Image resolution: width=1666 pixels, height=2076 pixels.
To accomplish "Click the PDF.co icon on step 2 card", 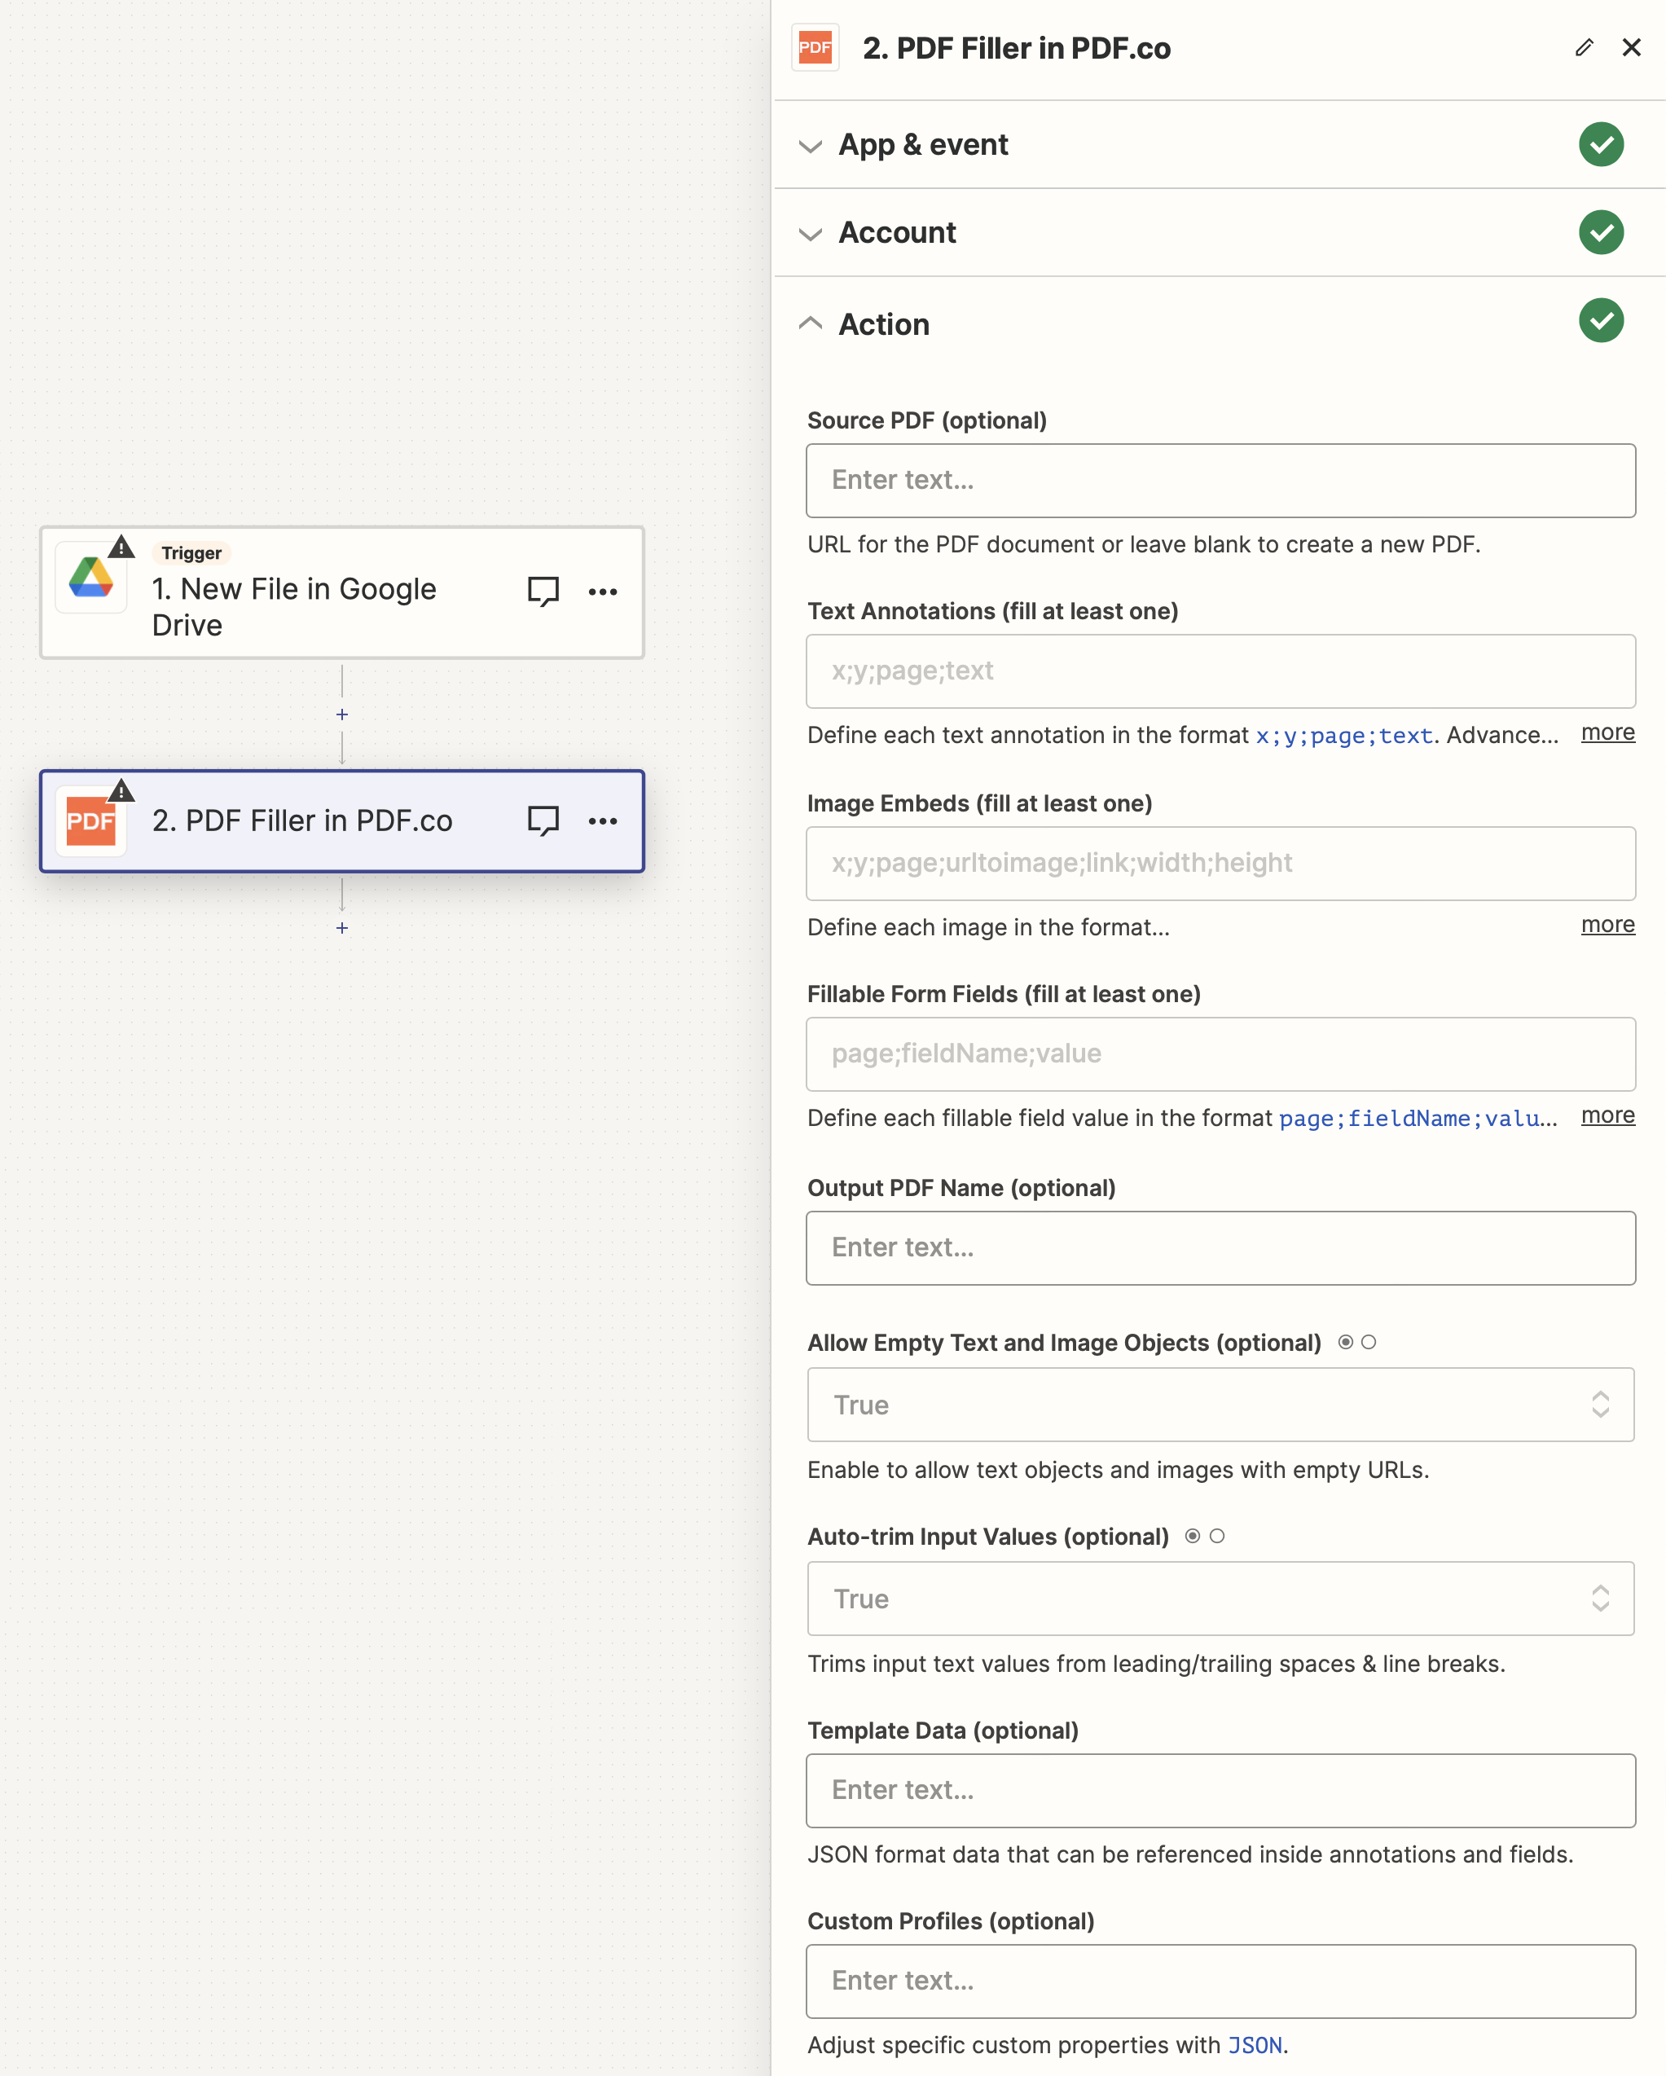I will (91, 820).
